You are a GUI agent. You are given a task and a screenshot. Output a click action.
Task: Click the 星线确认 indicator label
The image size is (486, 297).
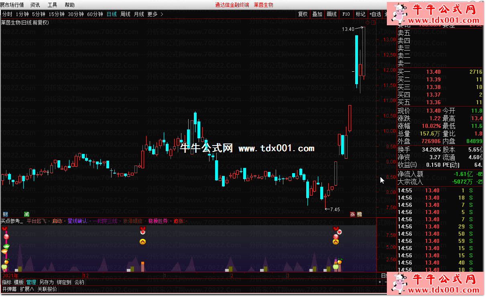(77, 221)
